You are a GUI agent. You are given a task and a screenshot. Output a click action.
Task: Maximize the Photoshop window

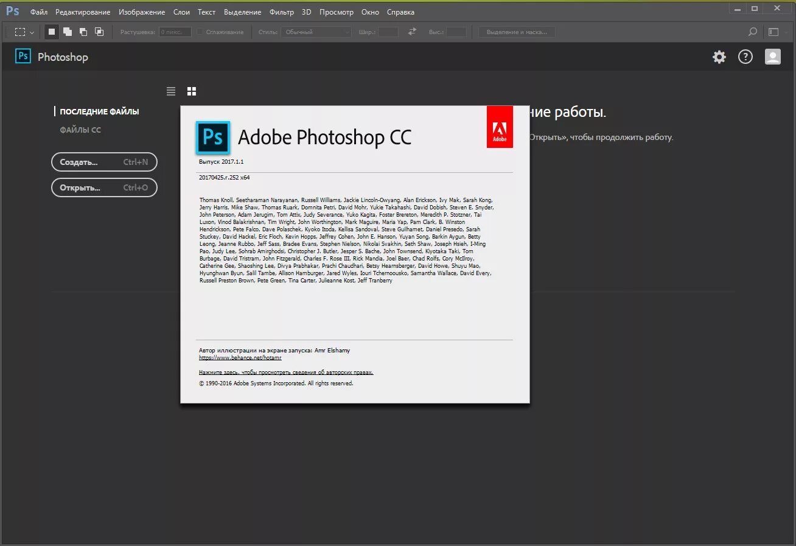point(755,8)
